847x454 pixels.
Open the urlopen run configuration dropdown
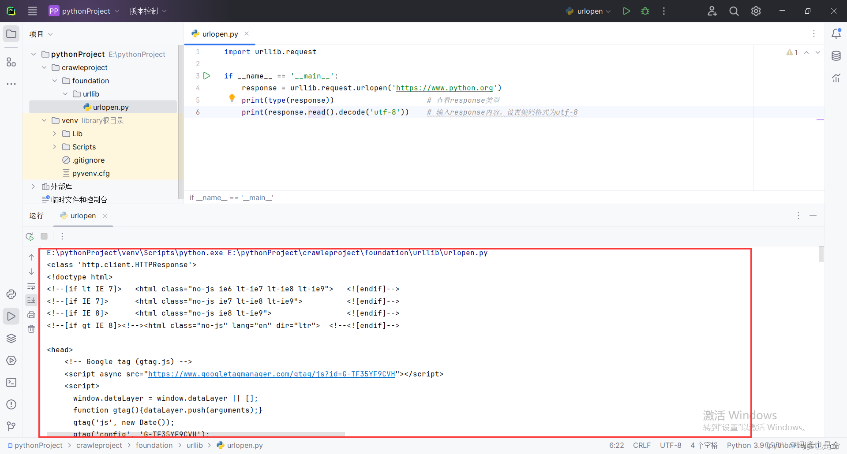(588, 11)
